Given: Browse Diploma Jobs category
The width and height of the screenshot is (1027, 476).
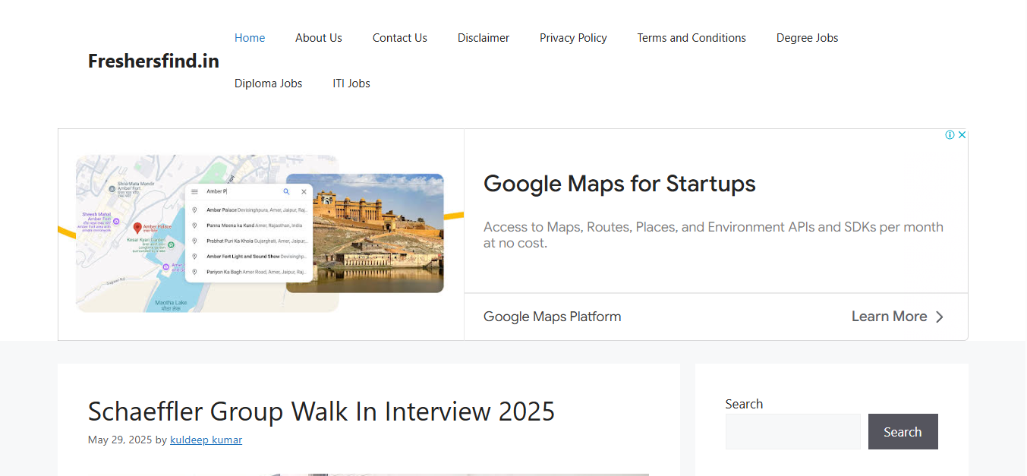Looking at the screenshot, I should click(268, 84).
